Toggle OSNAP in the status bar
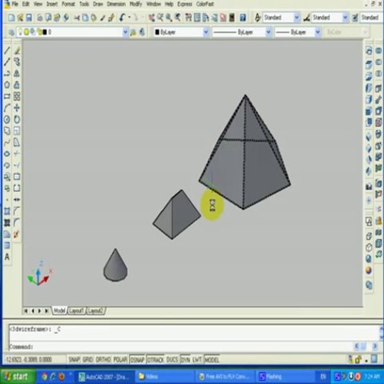The image size is (384, 384). pos(138,359)
